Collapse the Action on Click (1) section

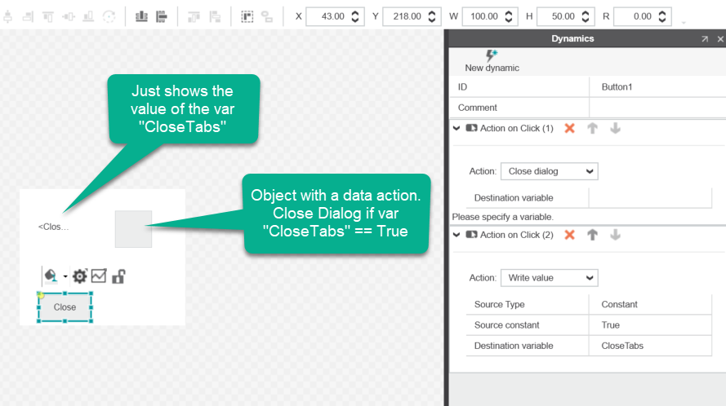point(457,129)
